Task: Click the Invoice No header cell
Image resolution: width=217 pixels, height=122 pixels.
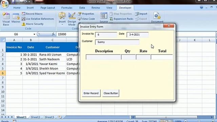Action: point(14,47)
